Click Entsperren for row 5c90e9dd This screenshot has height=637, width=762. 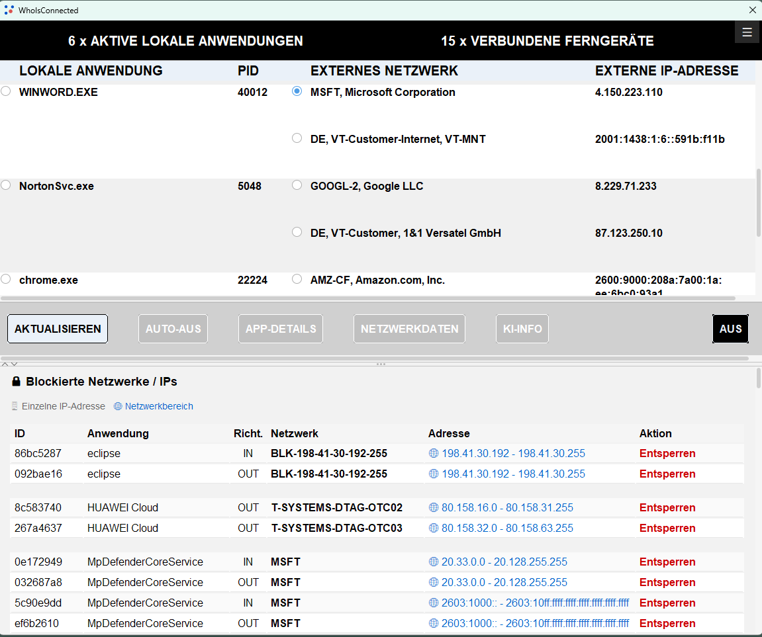[x=667, y=603]
